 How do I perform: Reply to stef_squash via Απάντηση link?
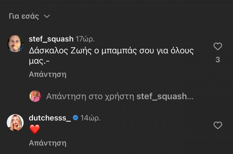click(47, 74)
